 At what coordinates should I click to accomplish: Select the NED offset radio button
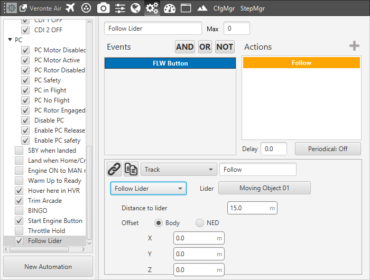pos(200,223)
